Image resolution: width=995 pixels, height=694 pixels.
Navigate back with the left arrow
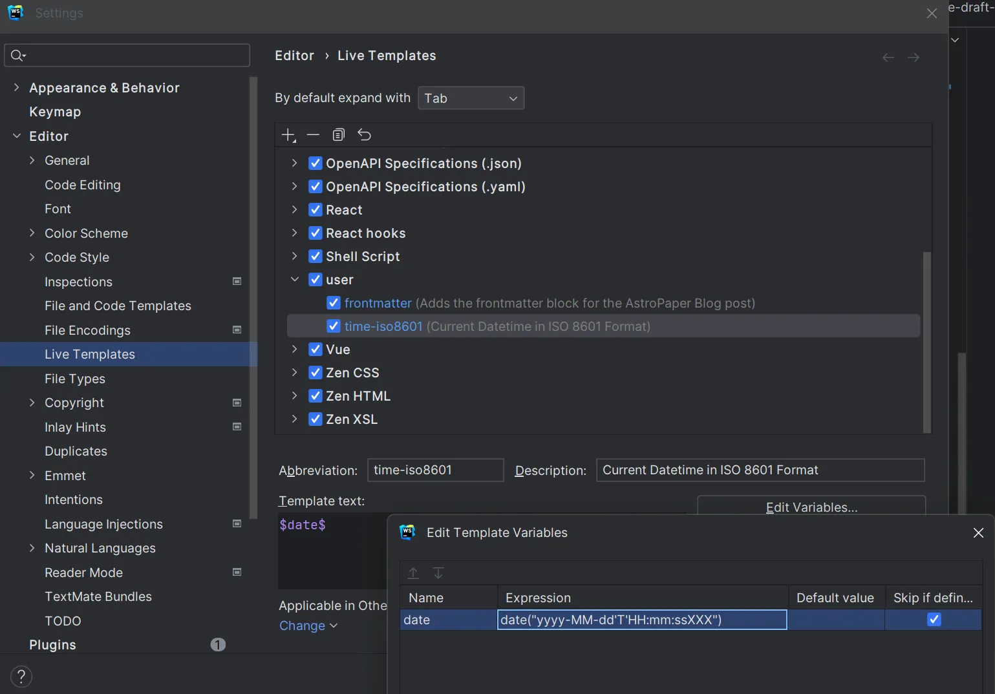[888, 58]
